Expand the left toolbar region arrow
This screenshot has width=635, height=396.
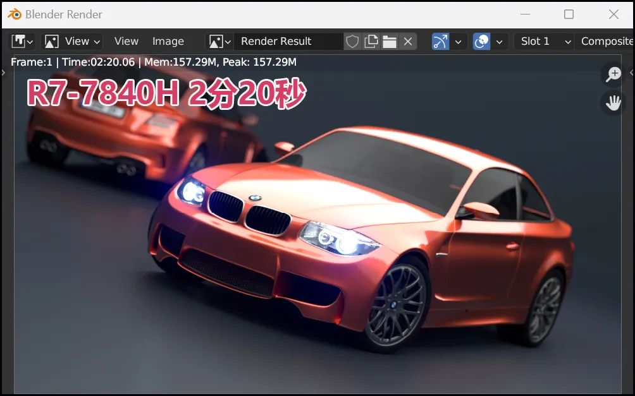(4, 73)
